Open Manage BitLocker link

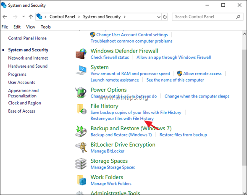(x=108, y=151)
